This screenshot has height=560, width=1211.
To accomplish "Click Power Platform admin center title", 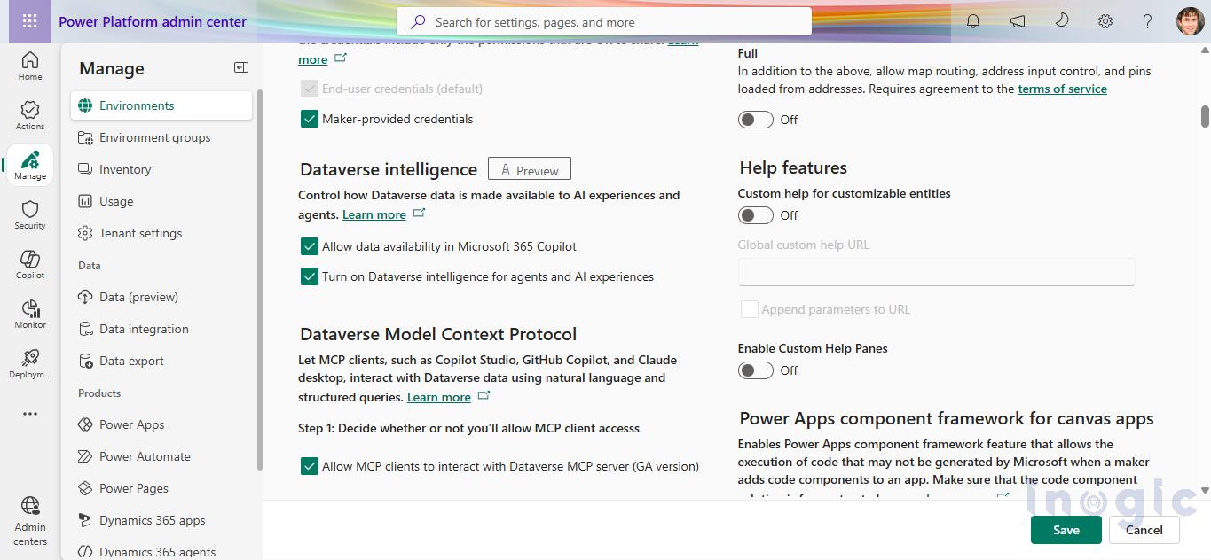I will click(x=153, y=21).
